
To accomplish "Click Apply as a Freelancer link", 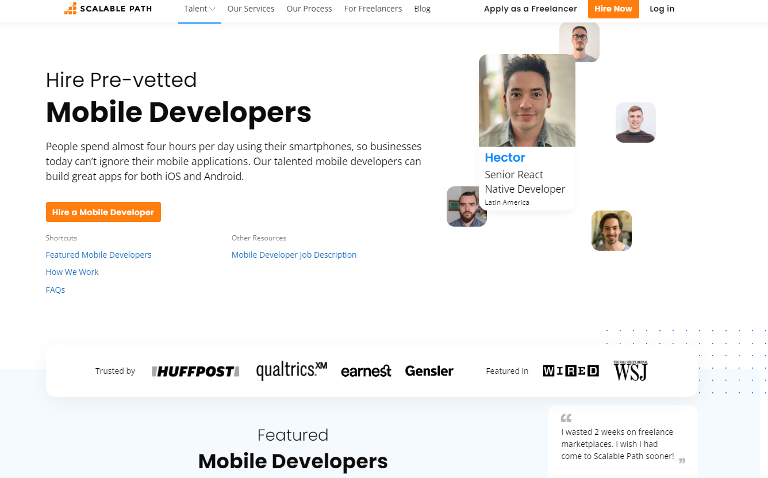I will click(530, 9).
